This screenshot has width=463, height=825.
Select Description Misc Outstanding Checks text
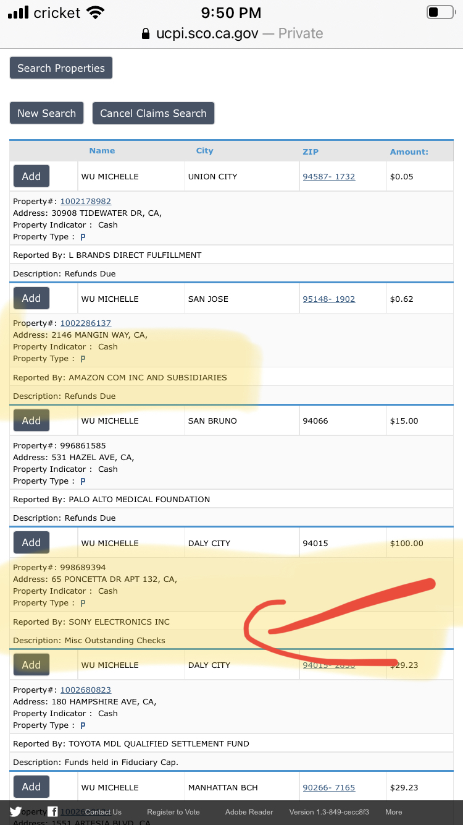[89, 640]
